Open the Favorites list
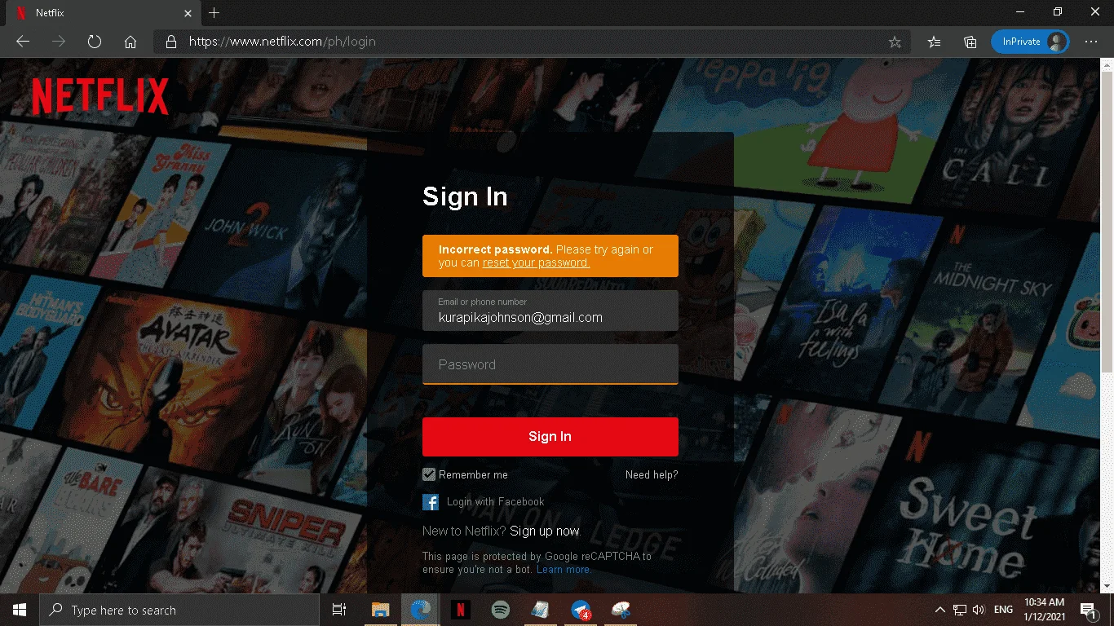 tap(935, 42)
